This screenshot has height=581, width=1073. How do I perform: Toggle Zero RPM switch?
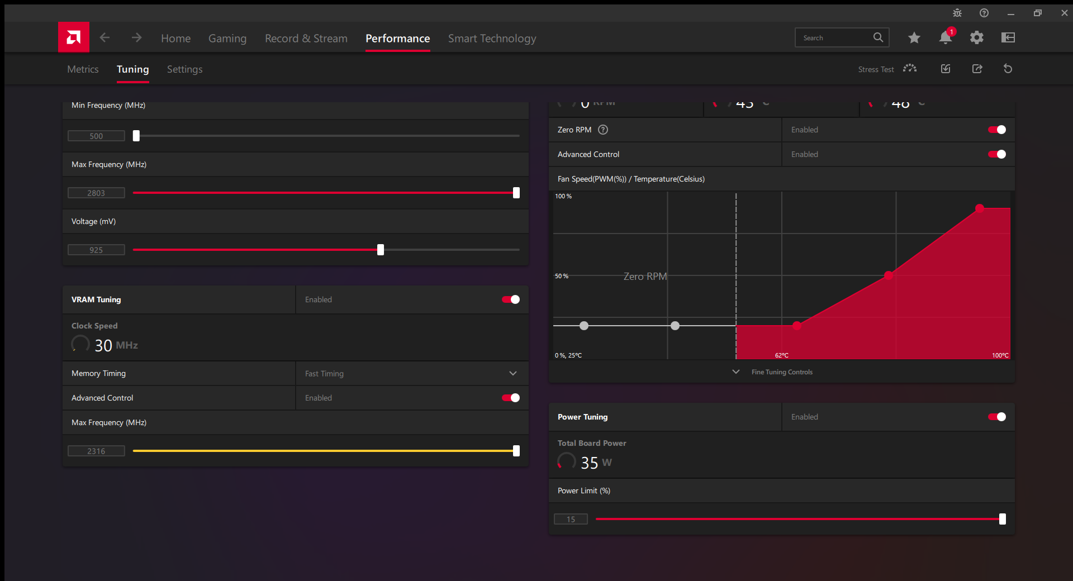(x=997, y=130)
